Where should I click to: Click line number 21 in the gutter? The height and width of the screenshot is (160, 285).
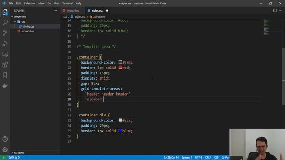pyautogui.click(x=69, y=57)
